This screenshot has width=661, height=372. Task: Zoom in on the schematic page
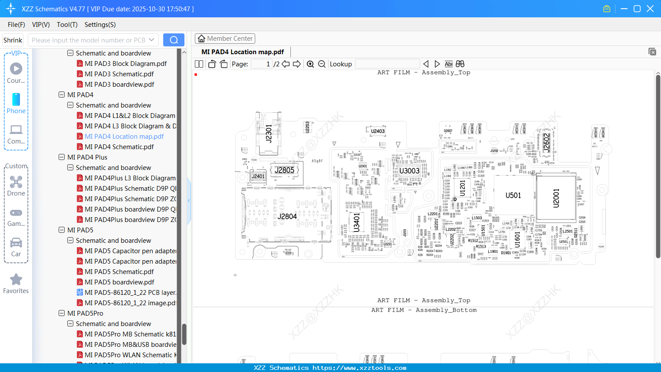pyautogui.click(x=310, y=64)
